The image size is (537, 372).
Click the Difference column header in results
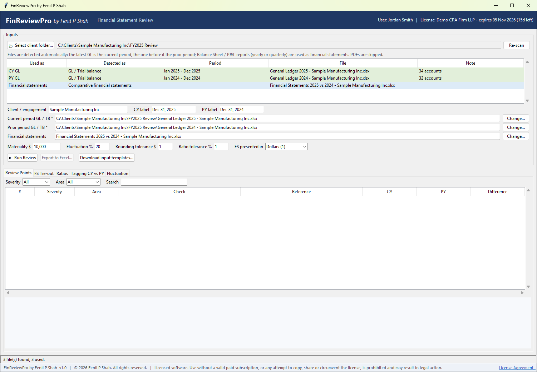click(x=498, y=192)
